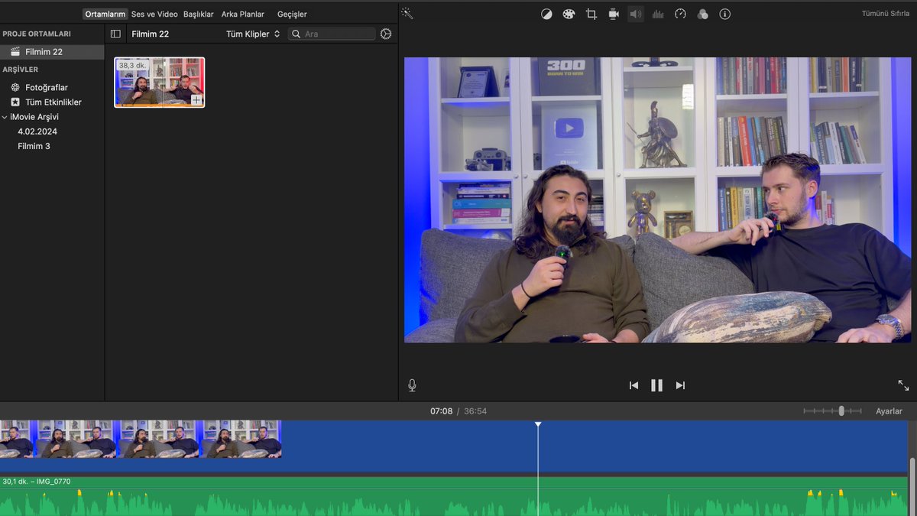Select the Filmim 3 event
Image resolution: width=917 pixels, height=516 pixels.
click(34, 146)
